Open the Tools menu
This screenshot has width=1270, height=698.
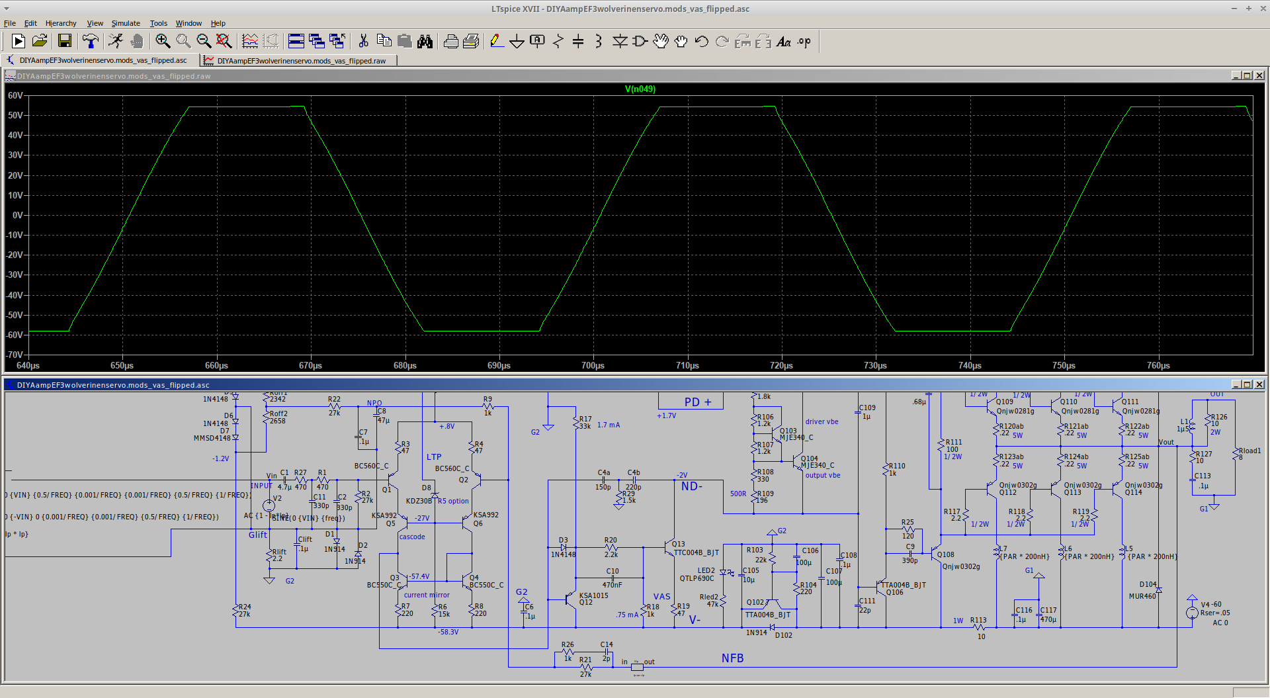159,23
